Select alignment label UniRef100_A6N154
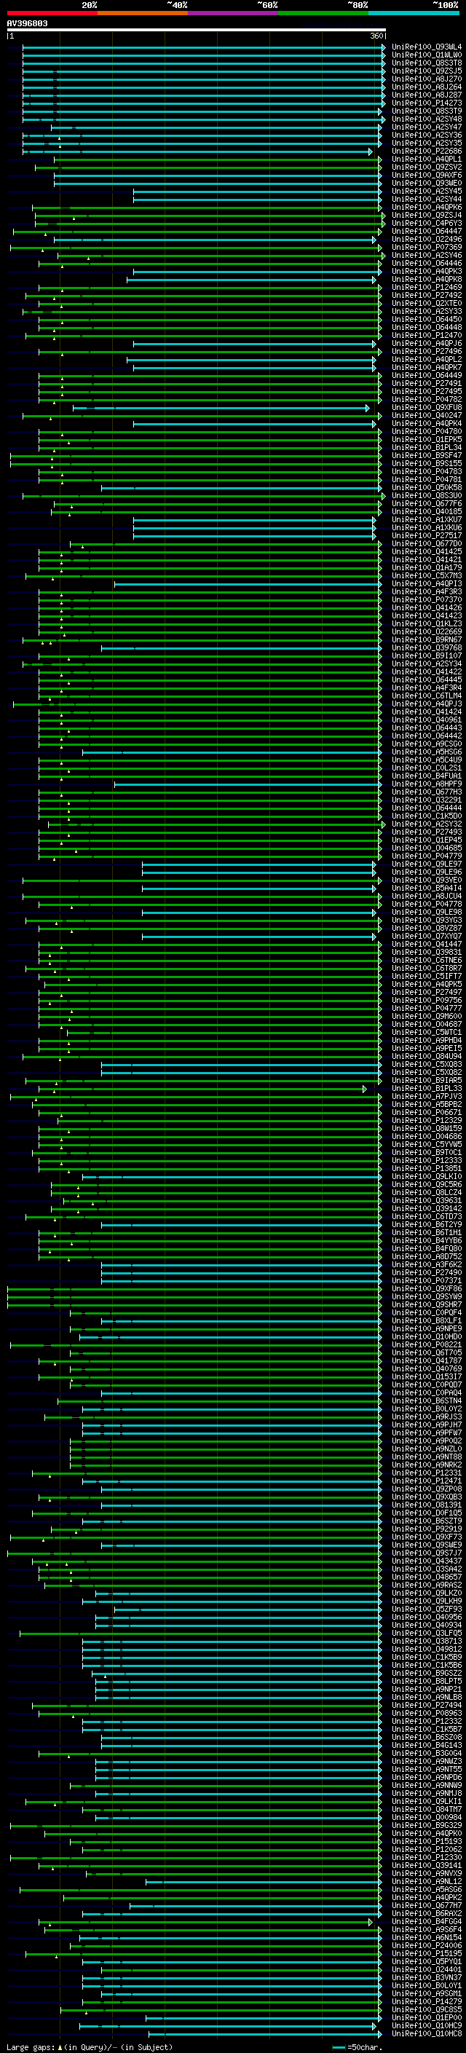Viewport: 466px width, 2053px height. [x=426, y=1937]
